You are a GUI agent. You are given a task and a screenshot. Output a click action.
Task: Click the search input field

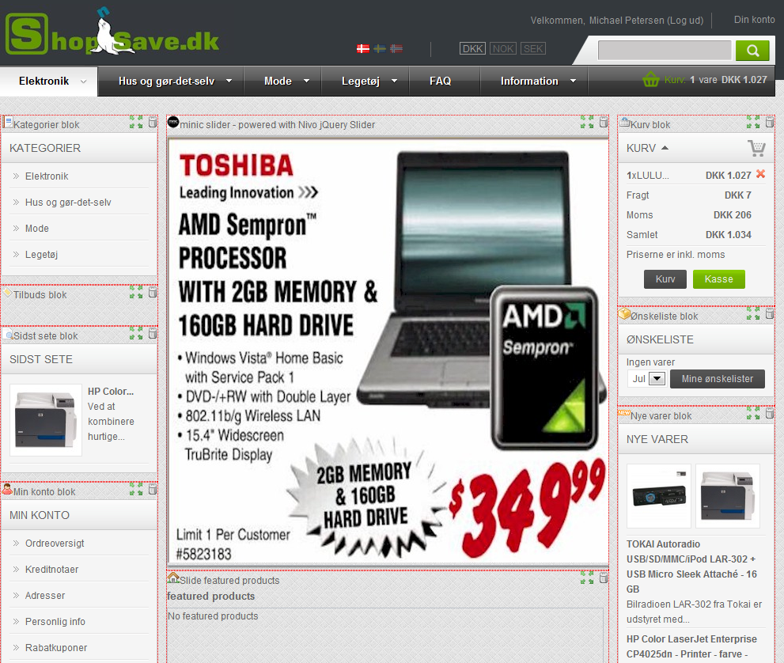point(665,51)
